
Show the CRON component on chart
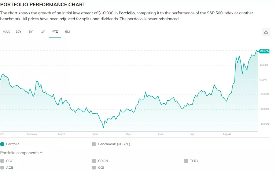coord(94,161)
